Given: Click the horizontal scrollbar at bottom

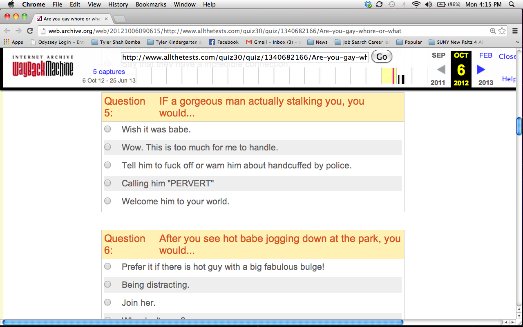Looking at the screenshot, I should click(x=202, y=323).
